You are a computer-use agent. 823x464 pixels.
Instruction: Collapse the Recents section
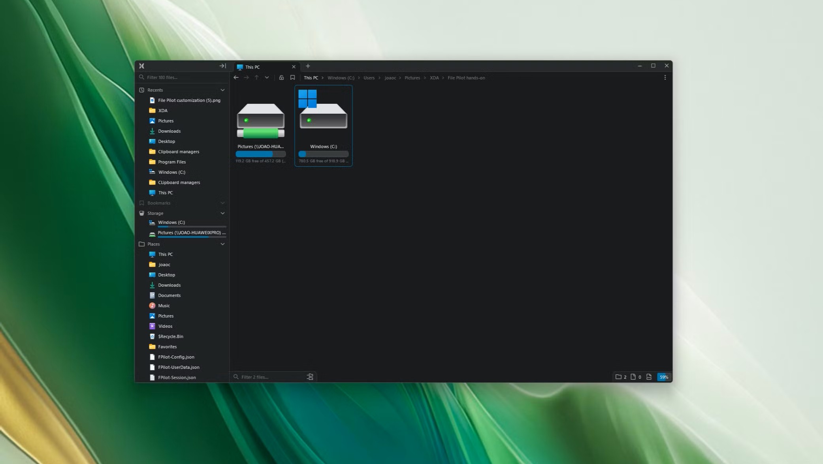222,90
